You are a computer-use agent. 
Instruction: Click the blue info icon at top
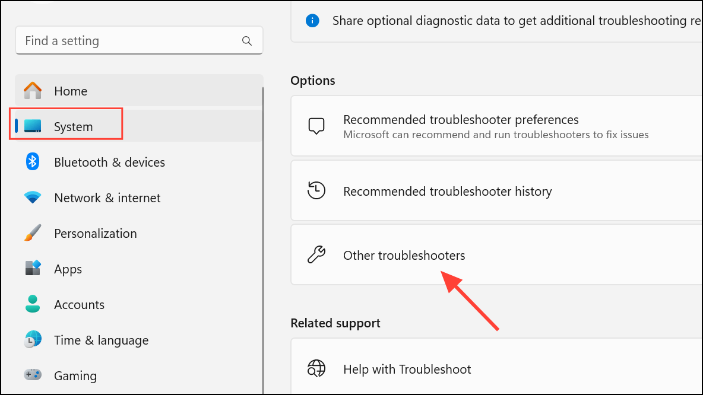tap(312, 20)
